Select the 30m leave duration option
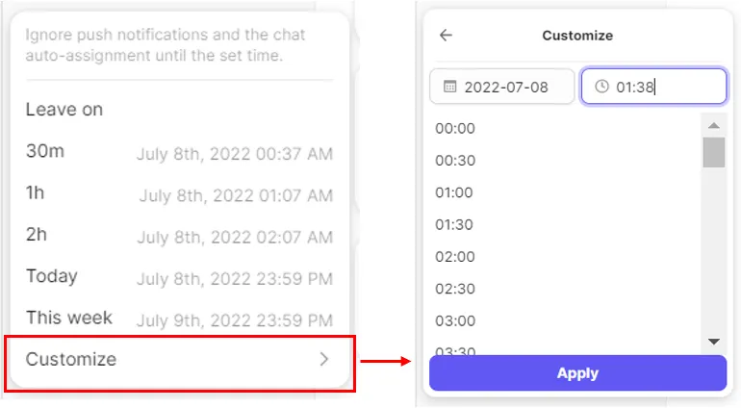The height and width of the screenshot is (408, 741). point(179,152)
